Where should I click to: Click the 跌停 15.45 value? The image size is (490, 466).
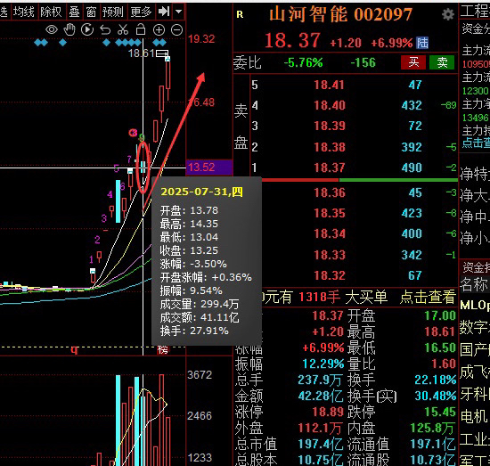[x=440, y=412]
